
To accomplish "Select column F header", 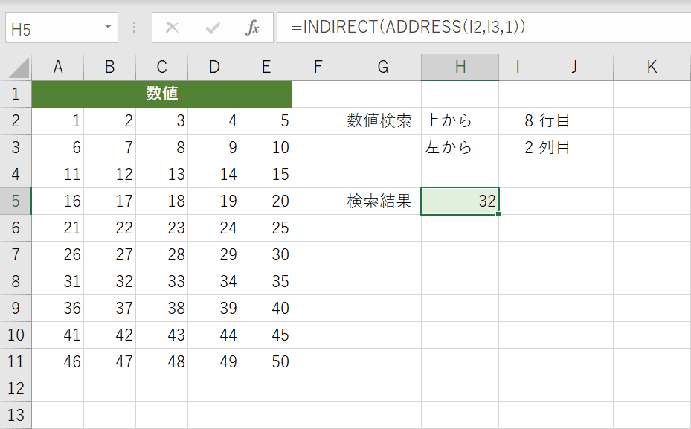I will click(318, 68).
